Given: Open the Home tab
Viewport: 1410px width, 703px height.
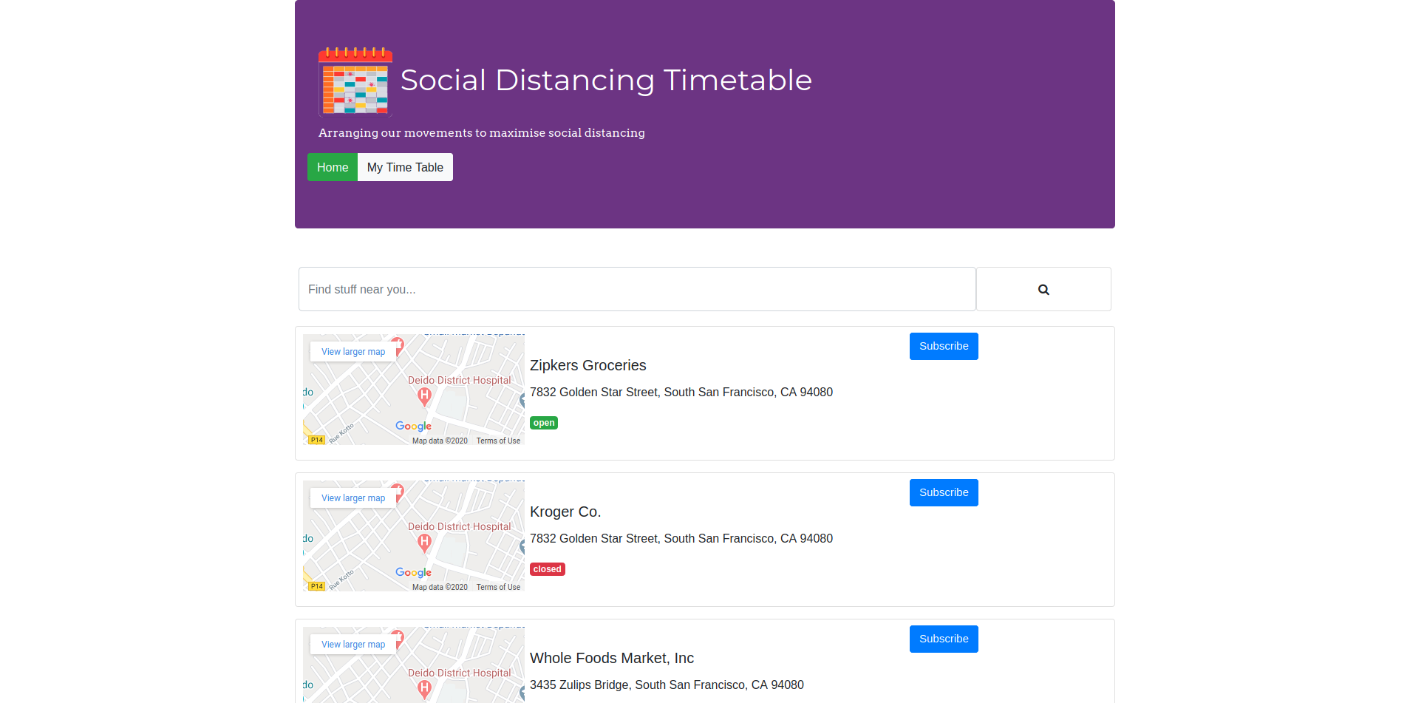Looking at the screenshot, I should (x=333, y=167).
